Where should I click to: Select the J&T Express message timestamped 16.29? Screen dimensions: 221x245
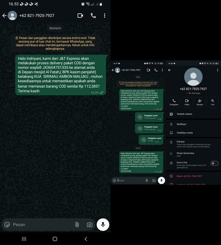[x=60, y=75]
